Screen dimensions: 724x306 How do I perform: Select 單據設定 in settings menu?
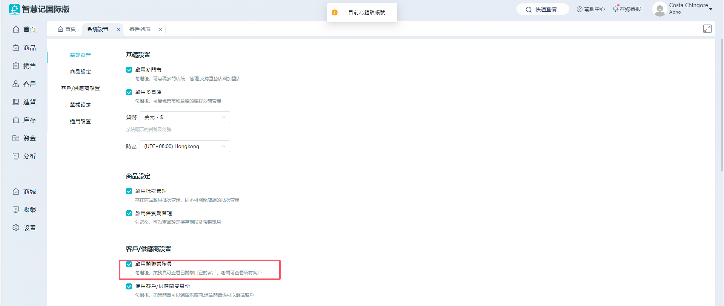[80, 105]
